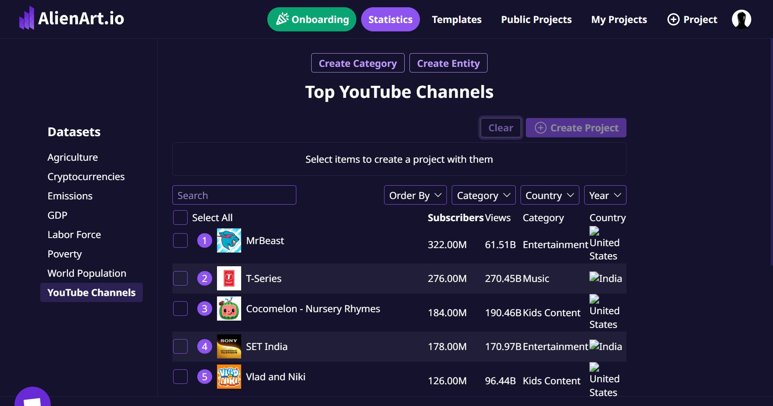Click rank badge 1 for MrBeast
773x406 pixels.
point(205,240)
